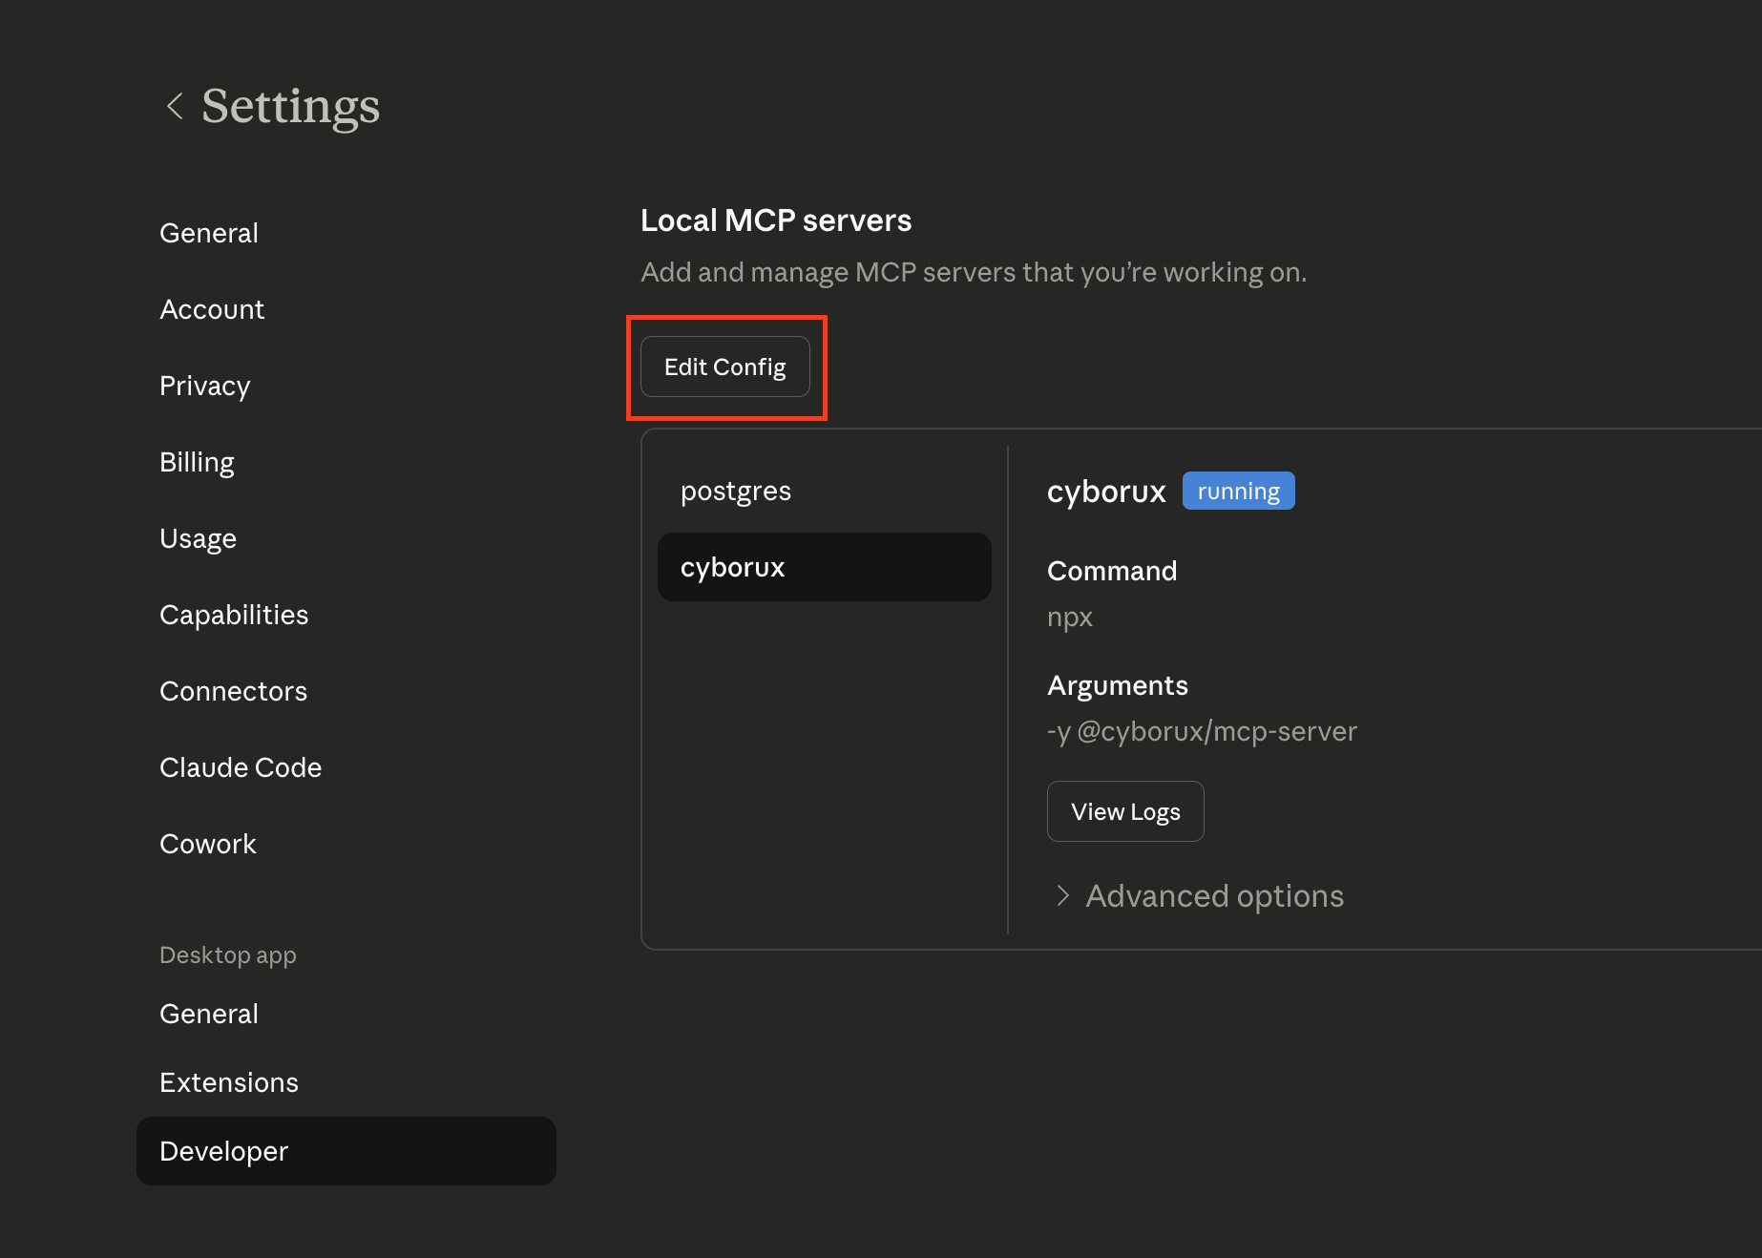Open the Account settings page
Viewport: 1762px width, 1258px height.
[212, 308]
